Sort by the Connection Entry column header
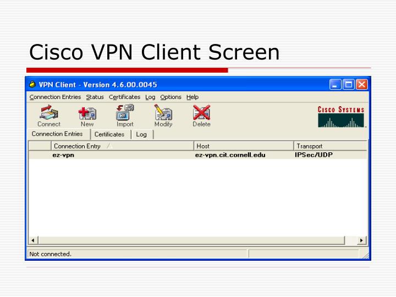 tap(122, 146)
